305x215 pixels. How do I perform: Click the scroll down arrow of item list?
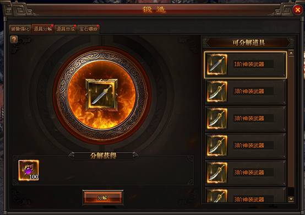click(x=291, y=199)
